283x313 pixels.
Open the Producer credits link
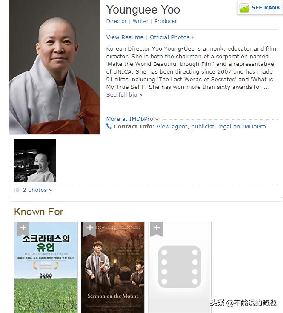tap(166, 21)
